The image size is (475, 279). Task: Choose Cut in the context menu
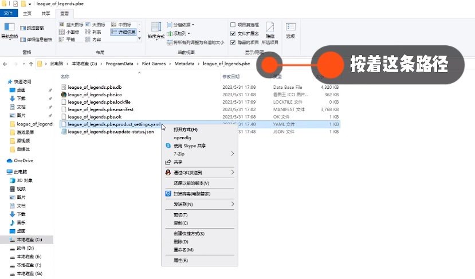coord(199,215)
